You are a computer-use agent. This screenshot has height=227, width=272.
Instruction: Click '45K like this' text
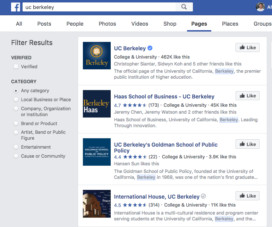pyautogui.click(x=223, y=105)
